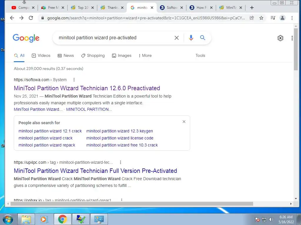The height and width of the screenshot is (225, 301).
Task: Go back with the browser back arrow
Action: click(12, 18)
